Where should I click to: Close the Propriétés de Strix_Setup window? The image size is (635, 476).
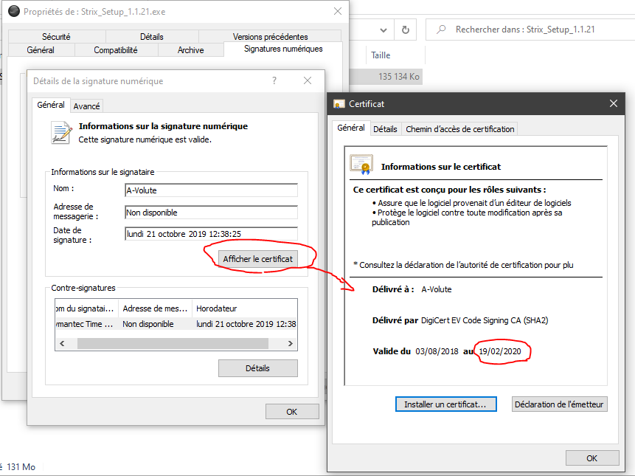click(338, 11)
